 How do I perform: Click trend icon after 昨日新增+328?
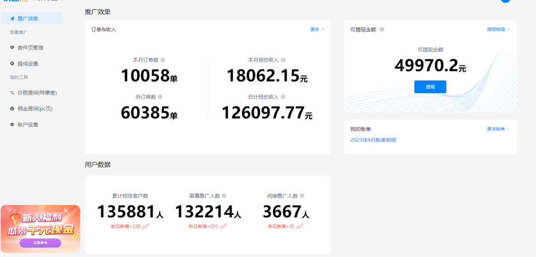click(145, 226)
